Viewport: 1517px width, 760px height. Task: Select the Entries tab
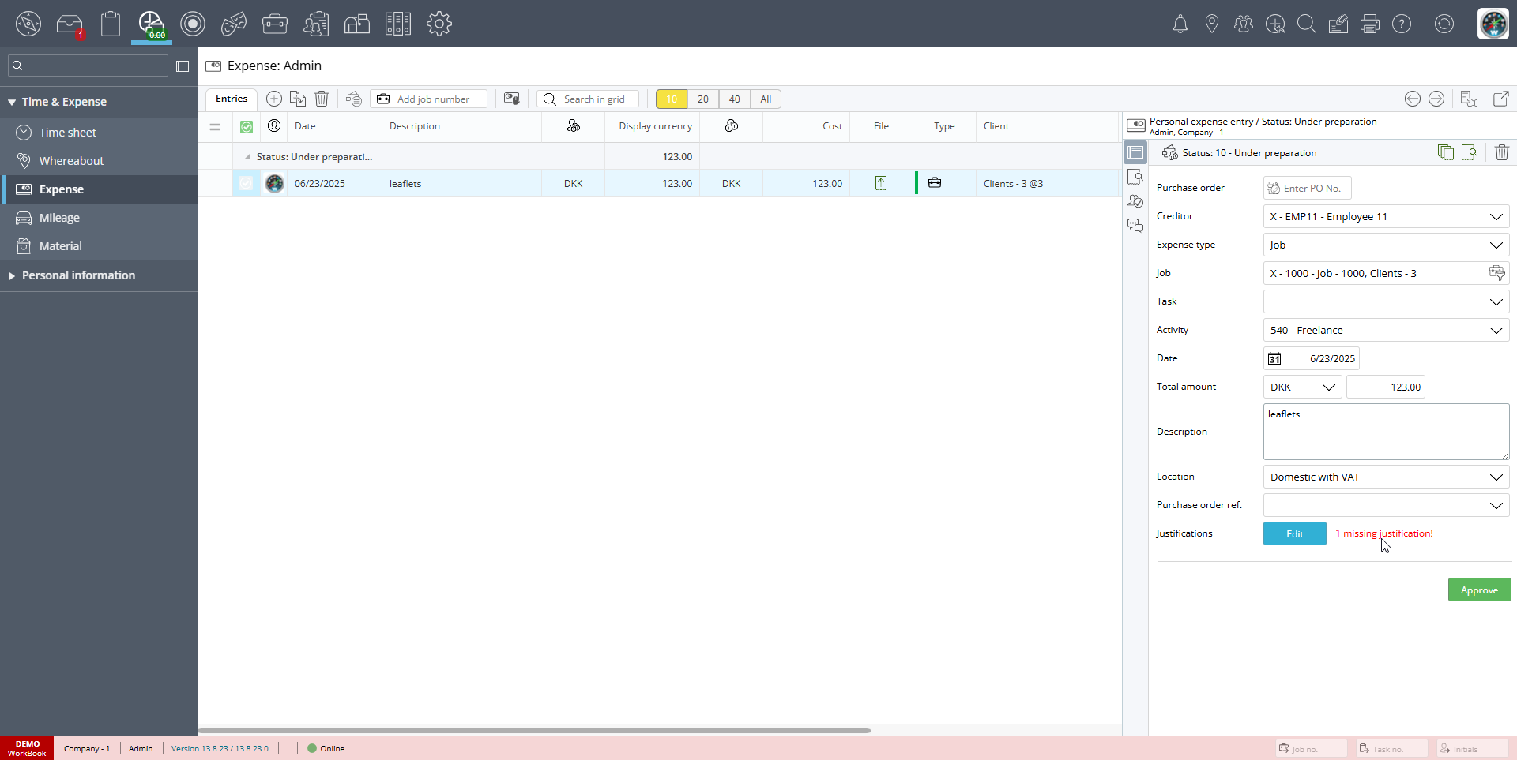(232, 99)
